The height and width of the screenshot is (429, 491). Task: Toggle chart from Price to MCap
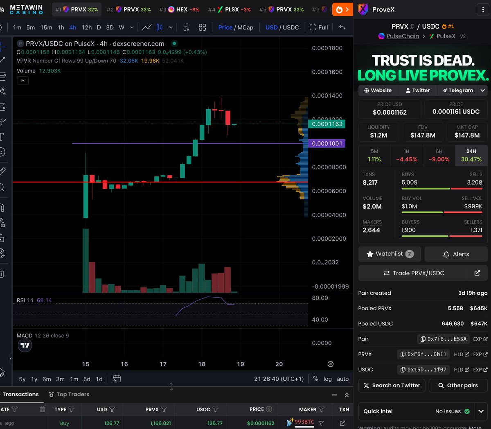click(x=245, y=27)
